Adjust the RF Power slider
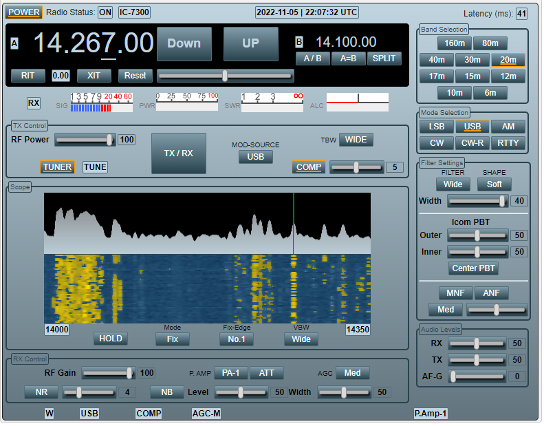544x426 pixels. tap(86, 140)
